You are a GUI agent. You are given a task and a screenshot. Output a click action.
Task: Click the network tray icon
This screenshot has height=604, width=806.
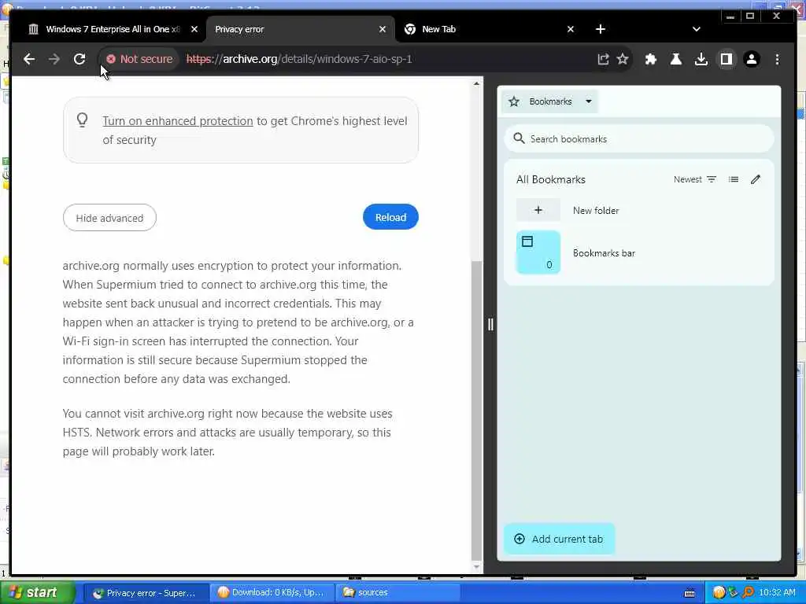tap(733, 593)
